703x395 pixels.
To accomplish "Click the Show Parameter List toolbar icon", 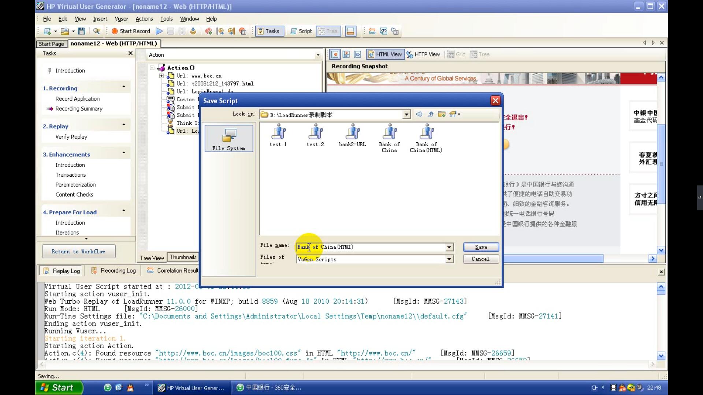I will coord(384,31).
